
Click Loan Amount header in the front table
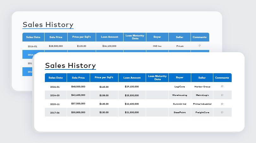click(132, 78)
